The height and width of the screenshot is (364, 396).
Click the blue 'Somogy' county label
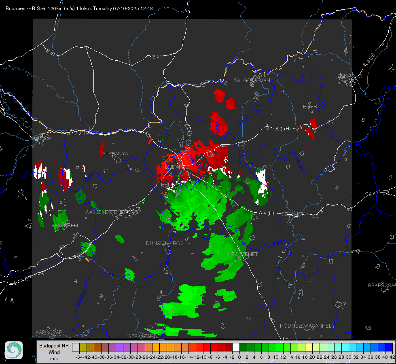(81, 298)
